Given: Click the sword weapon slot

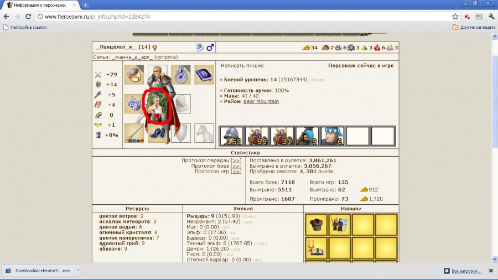Looking at the screenshot, I should coord(134,133).
